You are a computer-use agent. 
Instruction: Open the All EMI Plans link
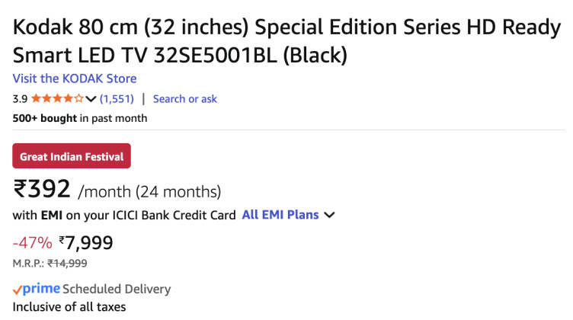[280, 215]
